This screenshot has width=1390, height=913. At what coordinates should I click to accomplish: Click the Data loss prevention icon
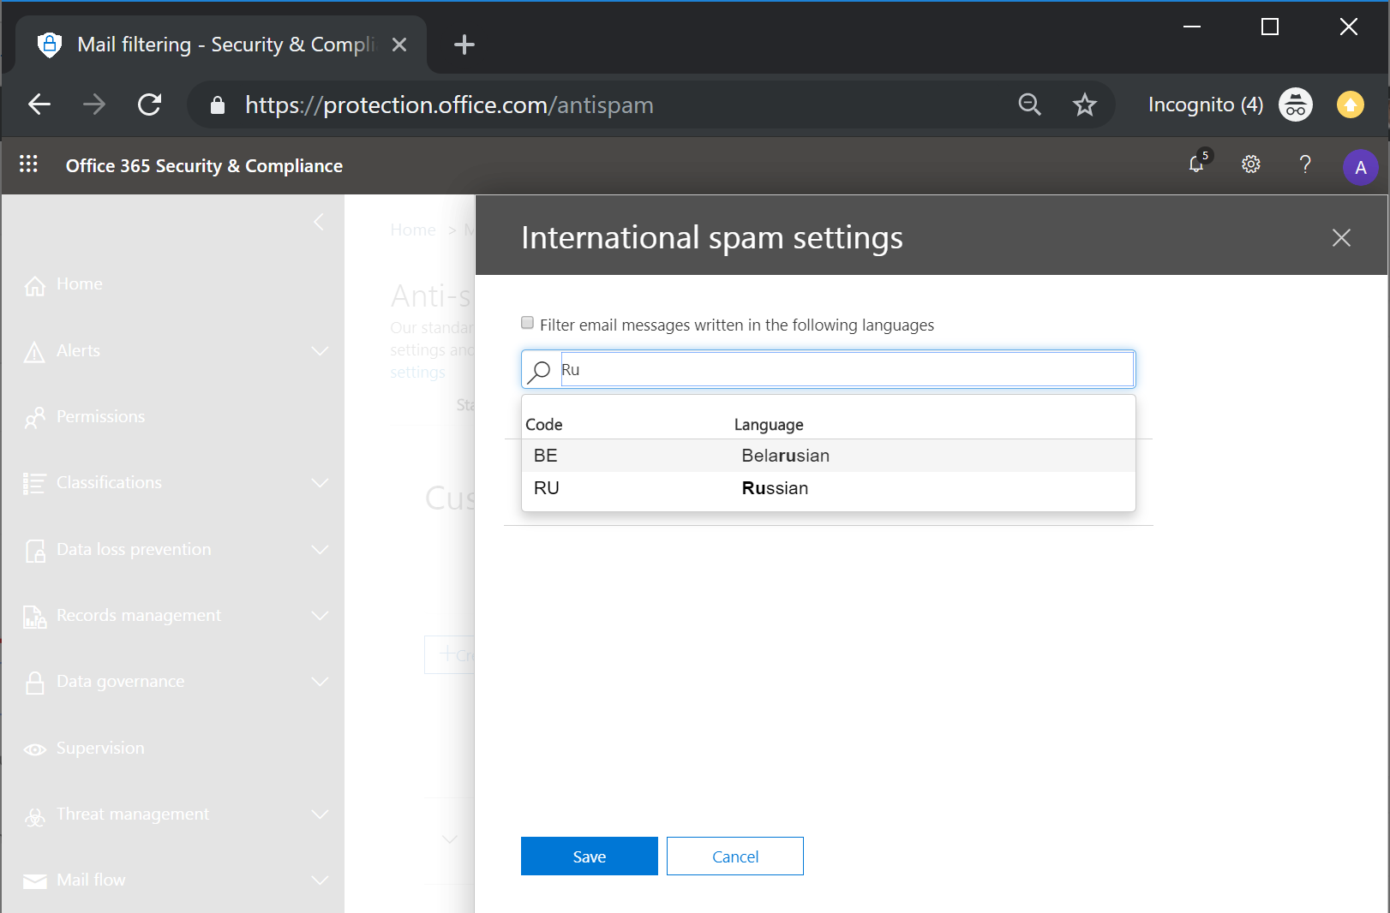[34, 551]
